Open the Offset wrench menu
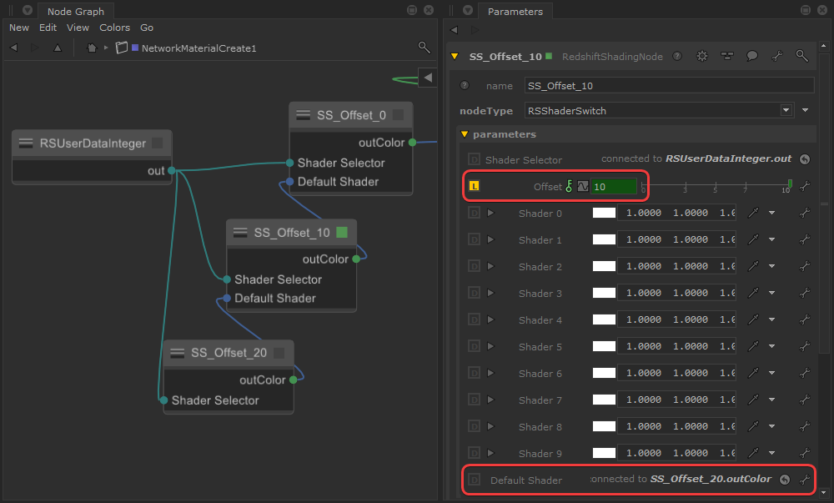This screenshot has width=834, height=503. click(x=805, y=186)
